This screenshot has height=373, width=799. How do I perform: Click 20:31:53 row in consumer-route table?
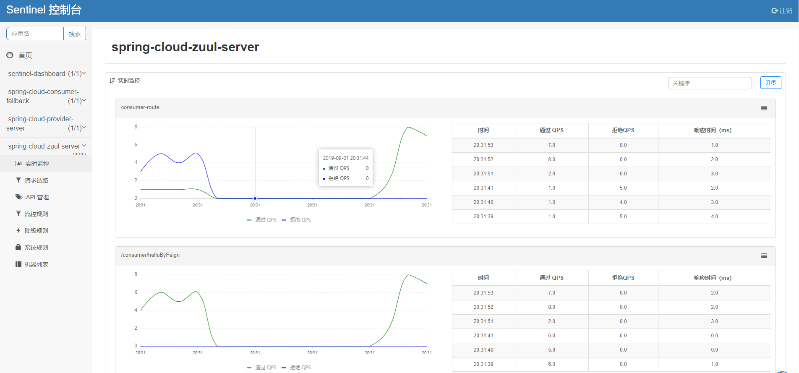(611, 145)
